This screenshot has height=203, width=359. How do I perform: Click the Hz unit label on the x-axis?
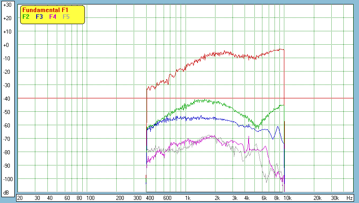click(349, 197)
